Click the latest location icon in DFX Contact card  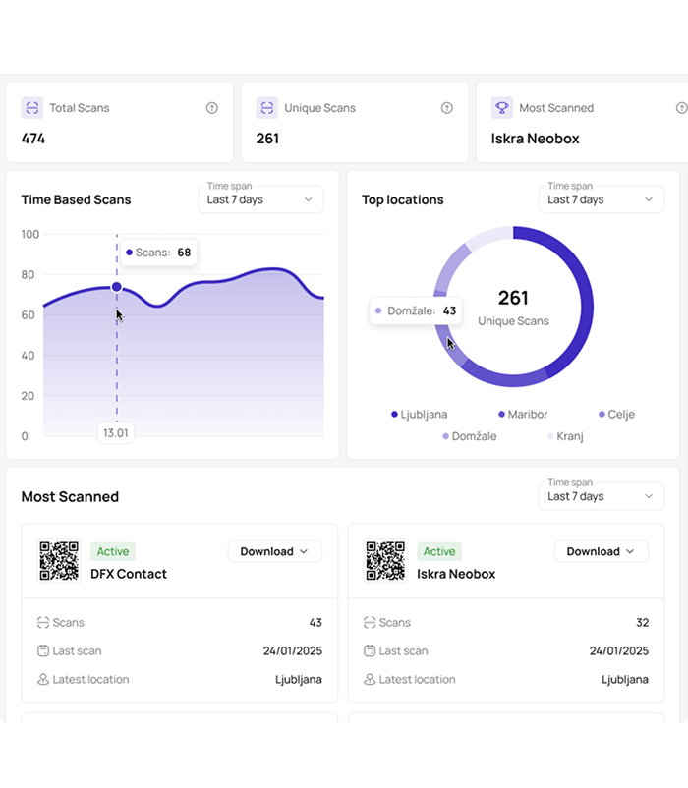pyautogui.click(x=43, y=679)
